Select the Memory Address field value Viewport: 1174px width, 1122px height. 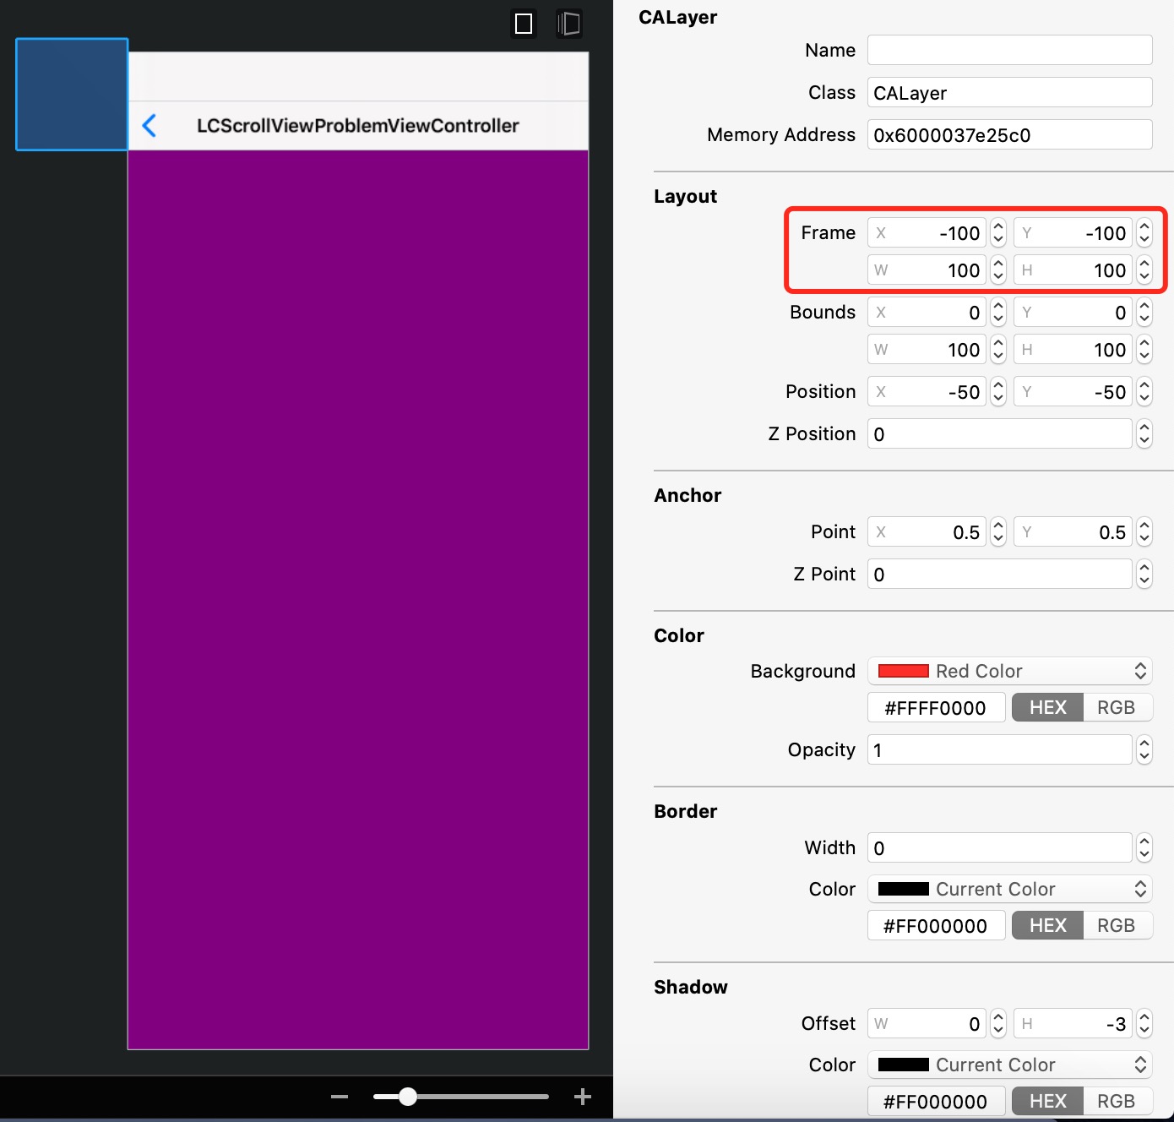click(1009, 134)
